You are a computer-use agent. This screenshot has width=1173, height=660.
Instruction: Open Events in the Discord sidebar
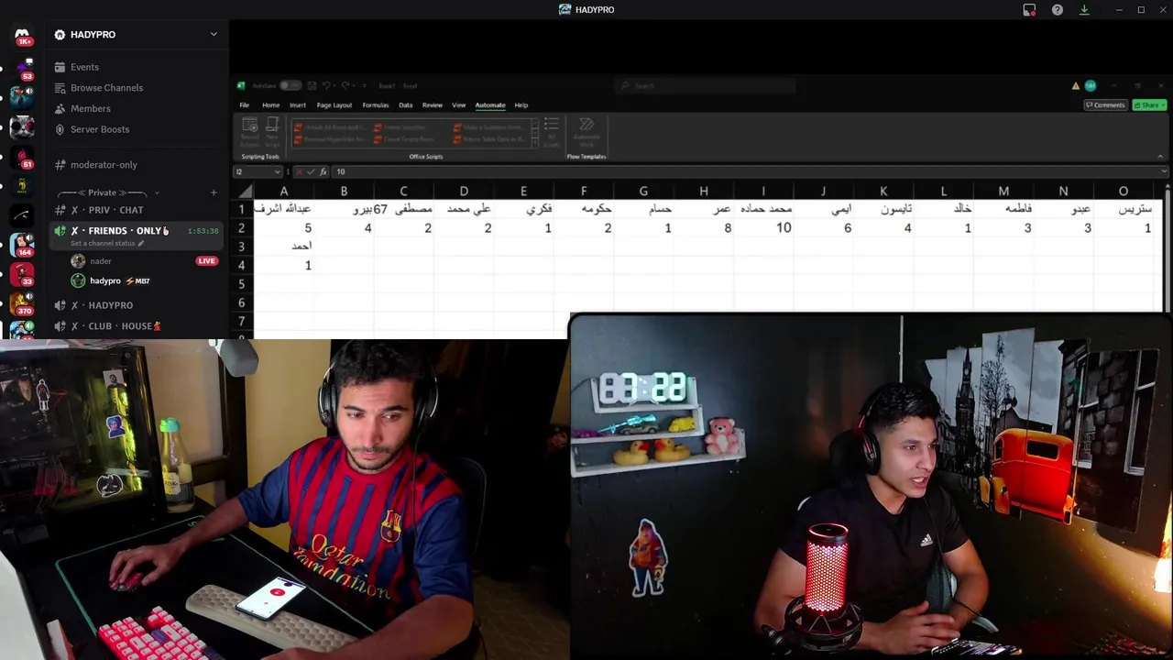tap(84, 67)
